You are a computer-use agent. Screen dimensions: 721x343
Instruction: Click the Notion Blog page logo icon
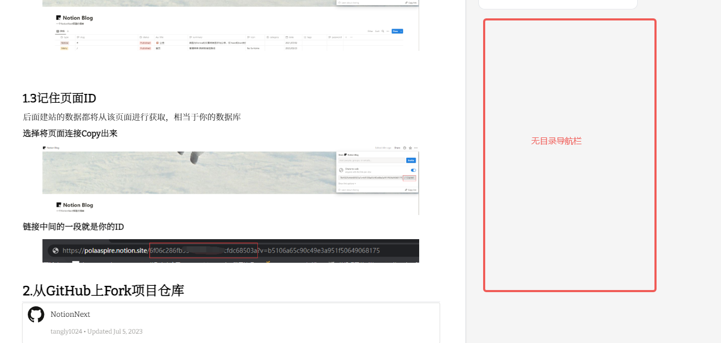point(58,18)
